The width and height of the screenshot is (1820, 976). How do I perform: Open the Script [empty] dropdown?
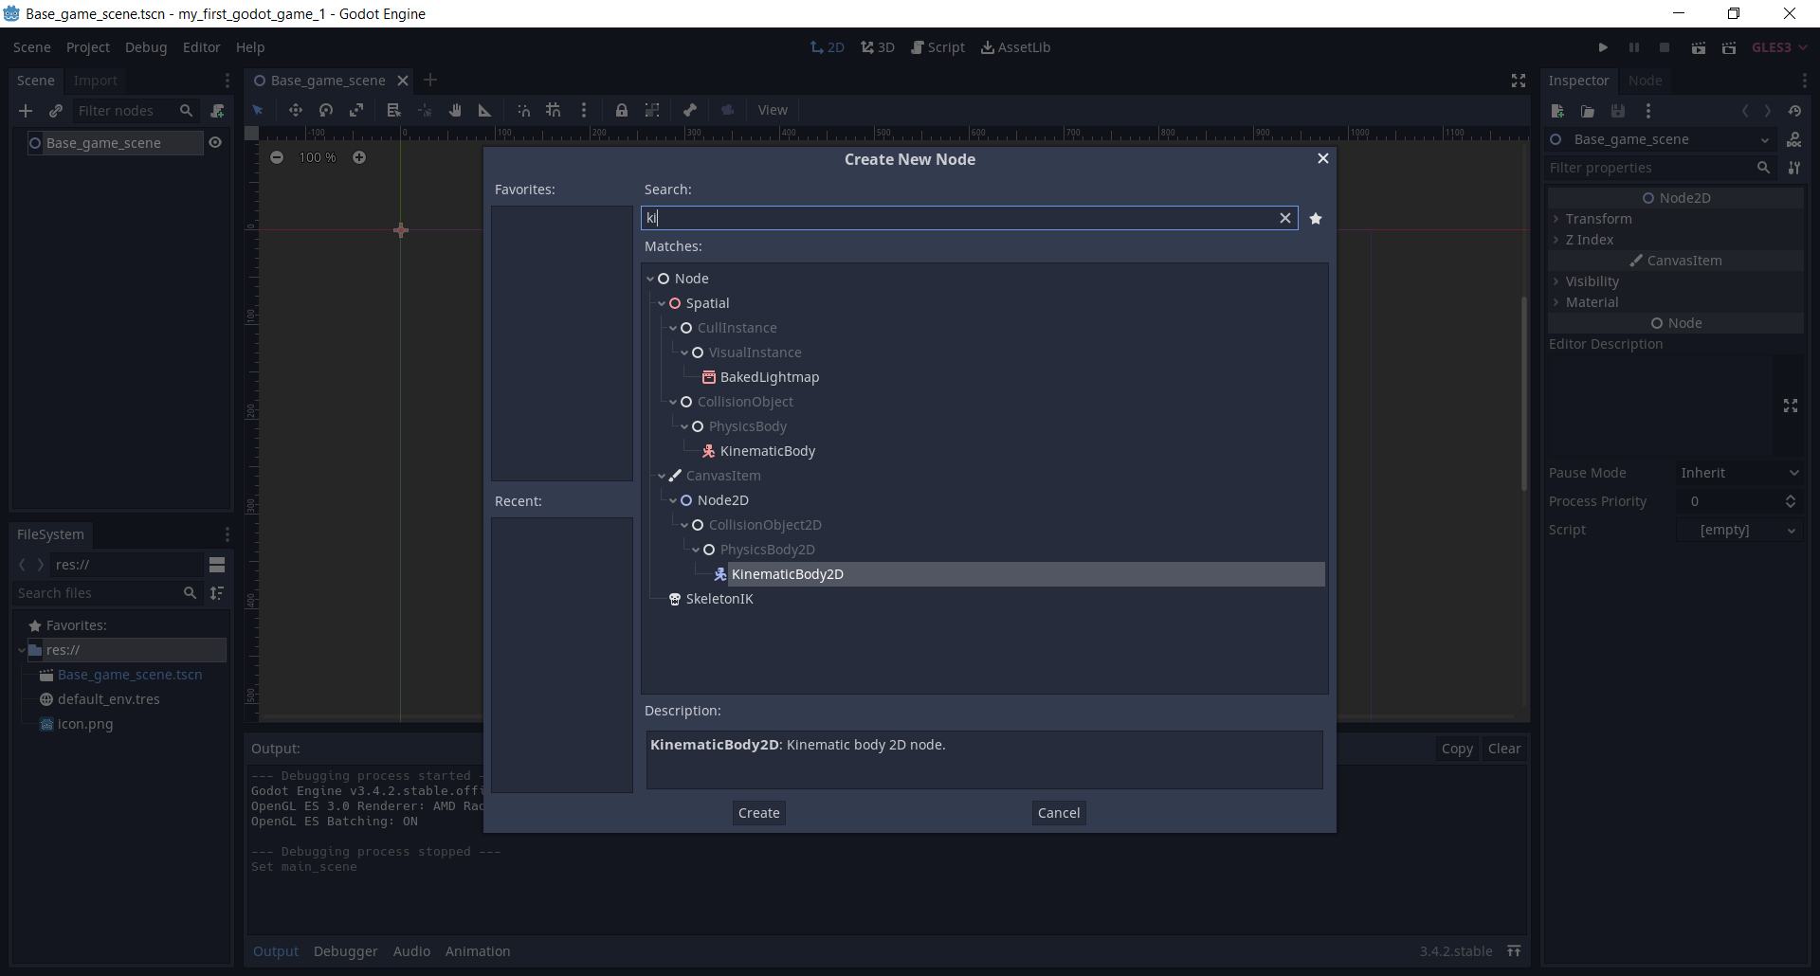click(x=1739, y=530)
